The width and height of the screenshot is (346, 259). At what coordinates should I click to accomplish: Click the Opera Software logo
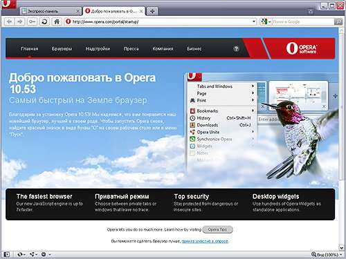pos(301,48)
